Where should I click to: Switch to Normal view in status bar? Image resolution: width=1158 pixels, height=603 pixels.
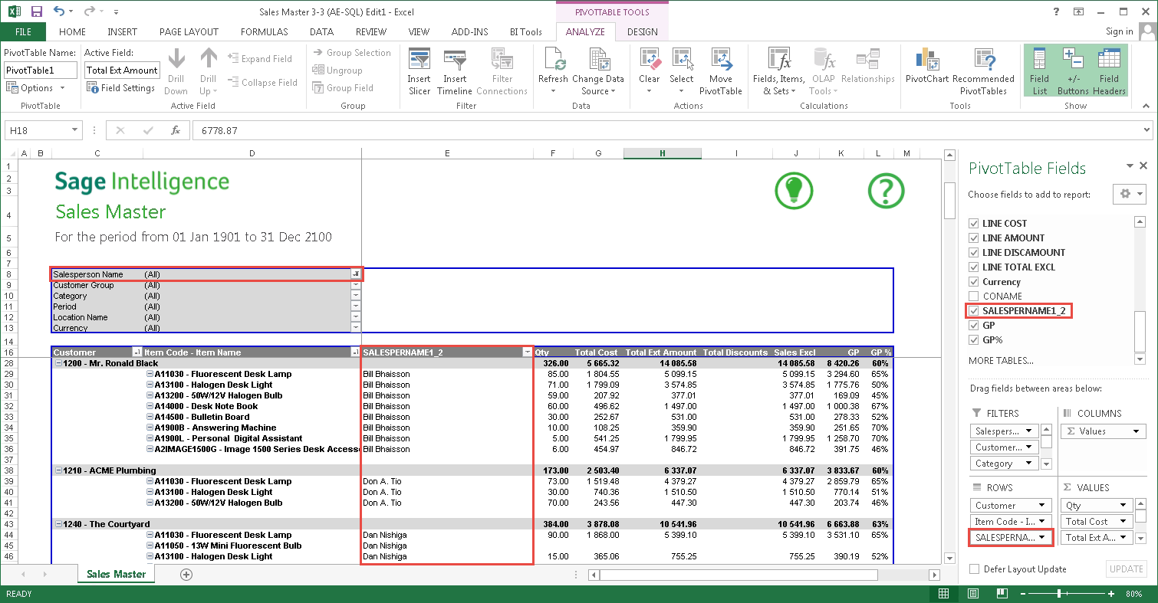943,594
